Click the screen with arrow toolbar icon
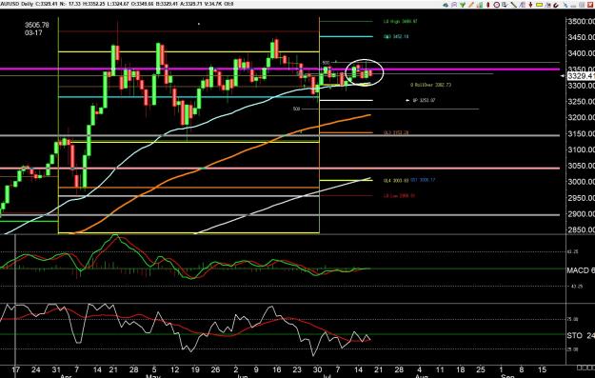 [505, 5]
